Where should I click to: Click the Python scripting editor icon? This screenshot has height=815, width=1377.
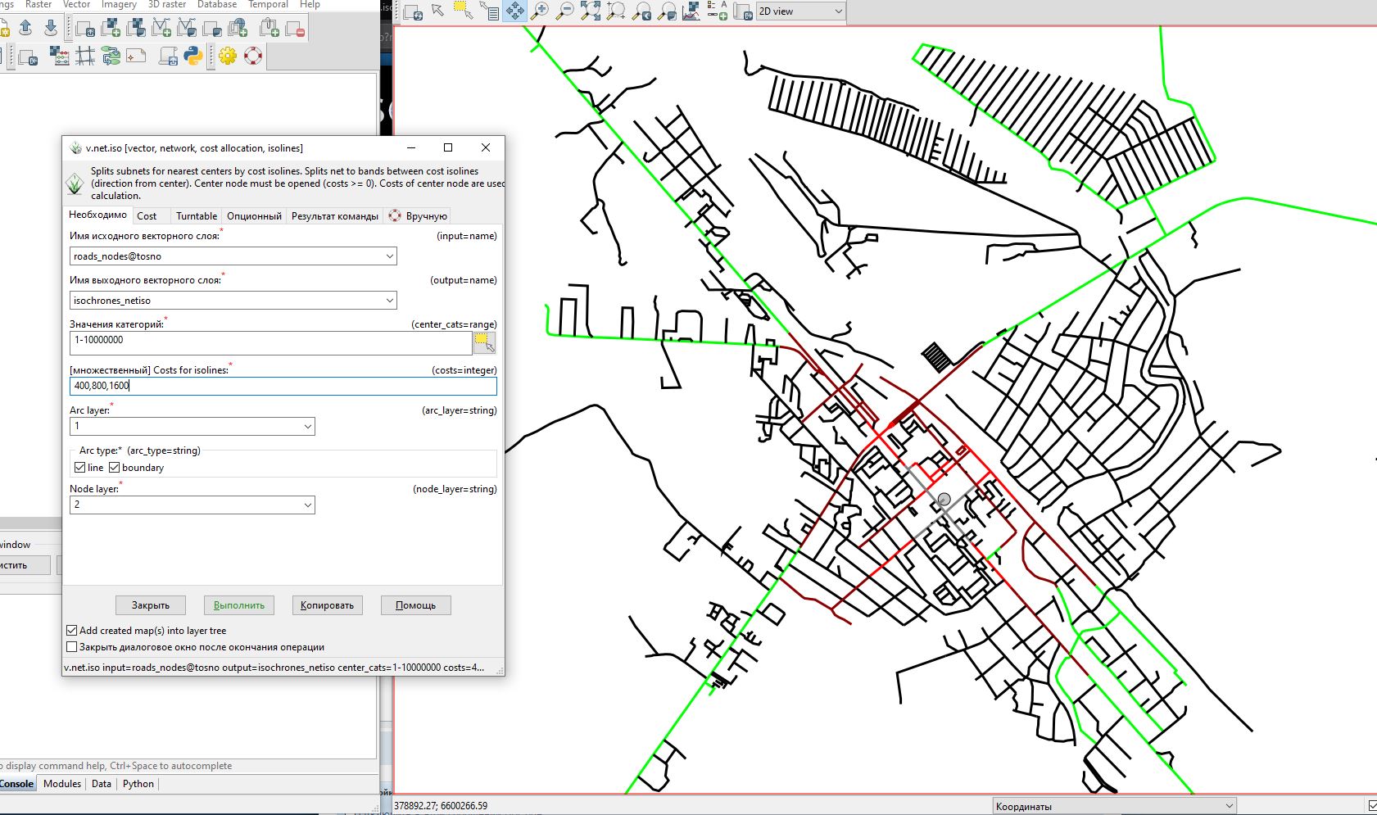click(193, 56)
